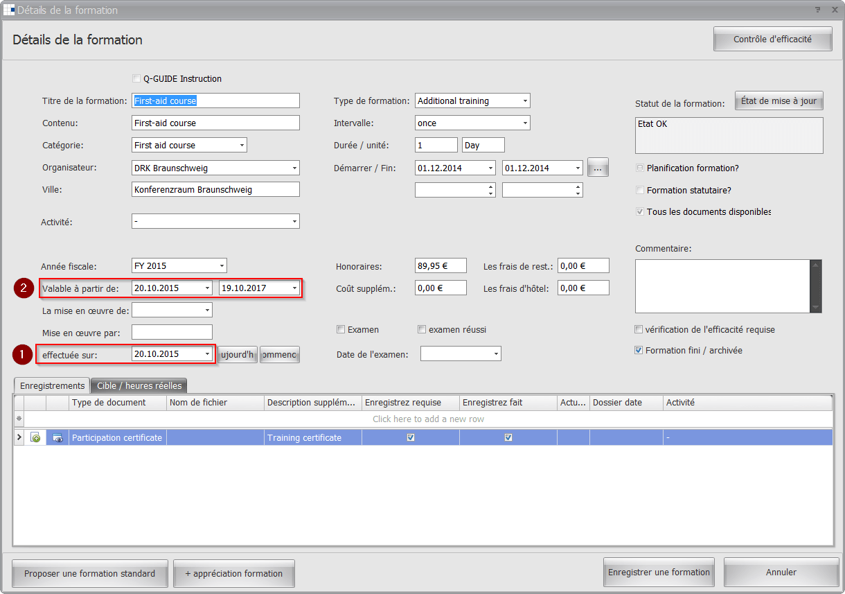Click the ellipsis button next to the end date
This screenshot has width=845, height=594.
coord(598,168)
